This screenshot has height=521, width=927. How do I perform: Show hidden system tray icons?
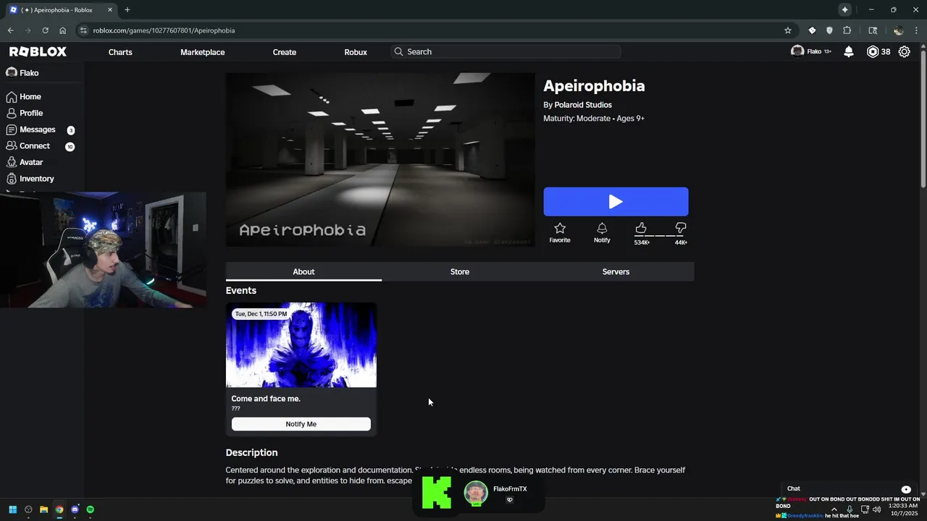click(834, 509)
